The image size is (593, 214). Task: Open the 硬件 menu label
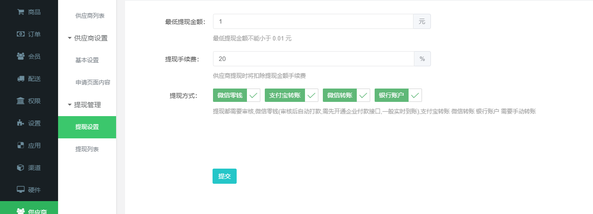tap(34, 190)
